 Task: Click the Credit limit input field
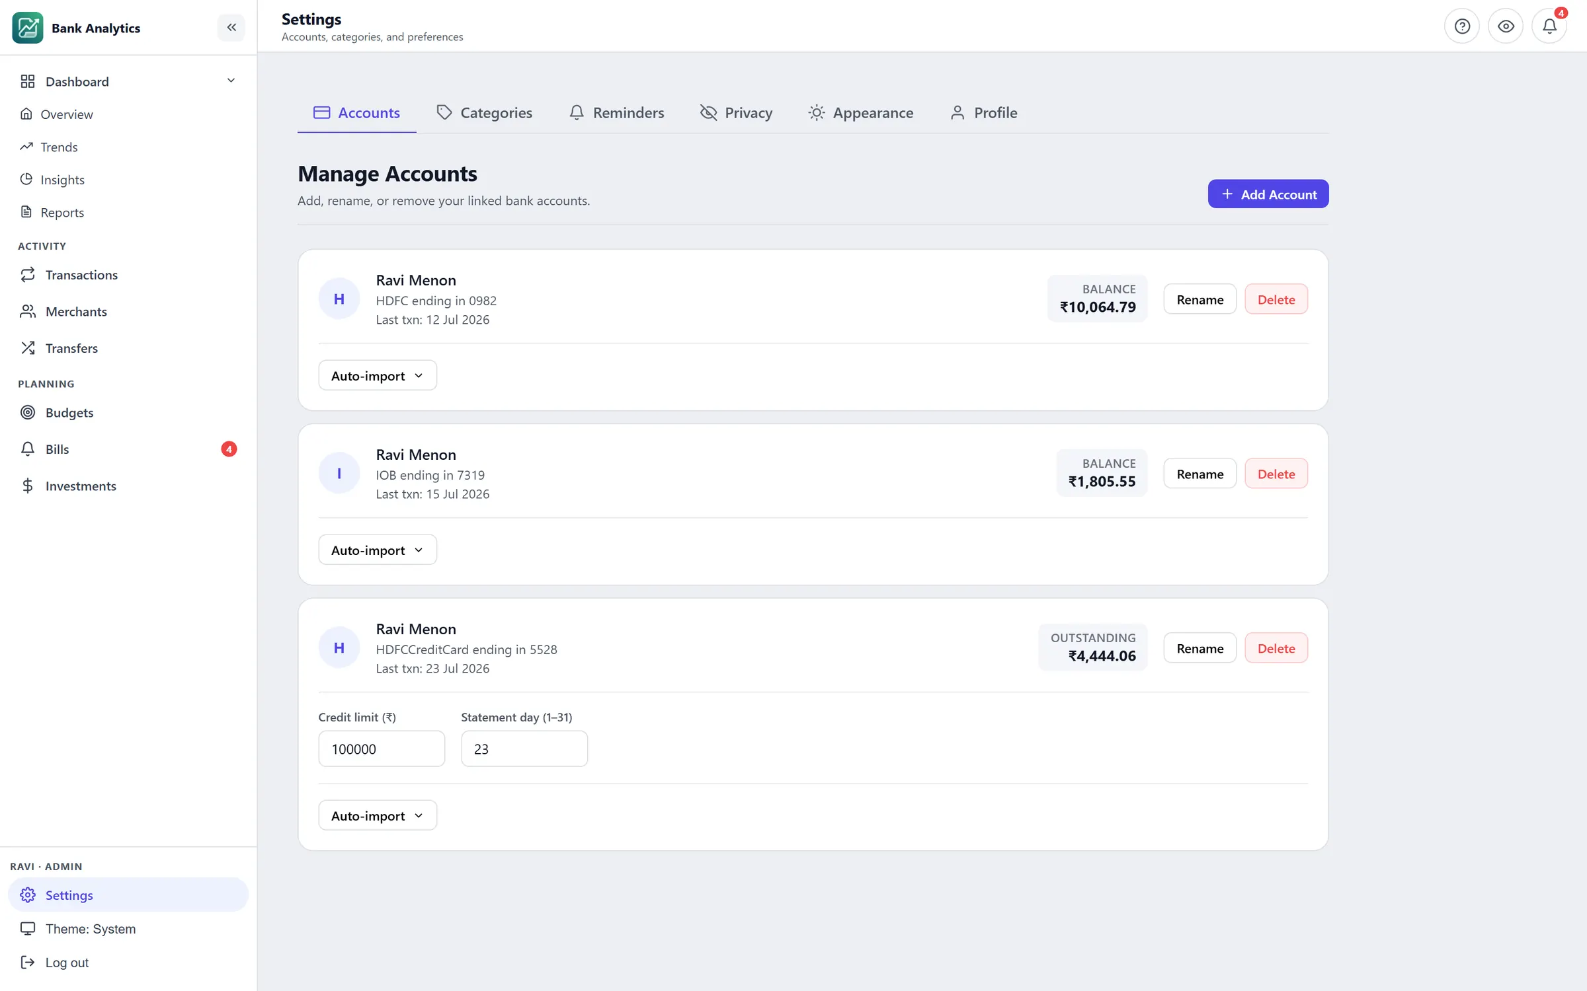click(382, 749)
